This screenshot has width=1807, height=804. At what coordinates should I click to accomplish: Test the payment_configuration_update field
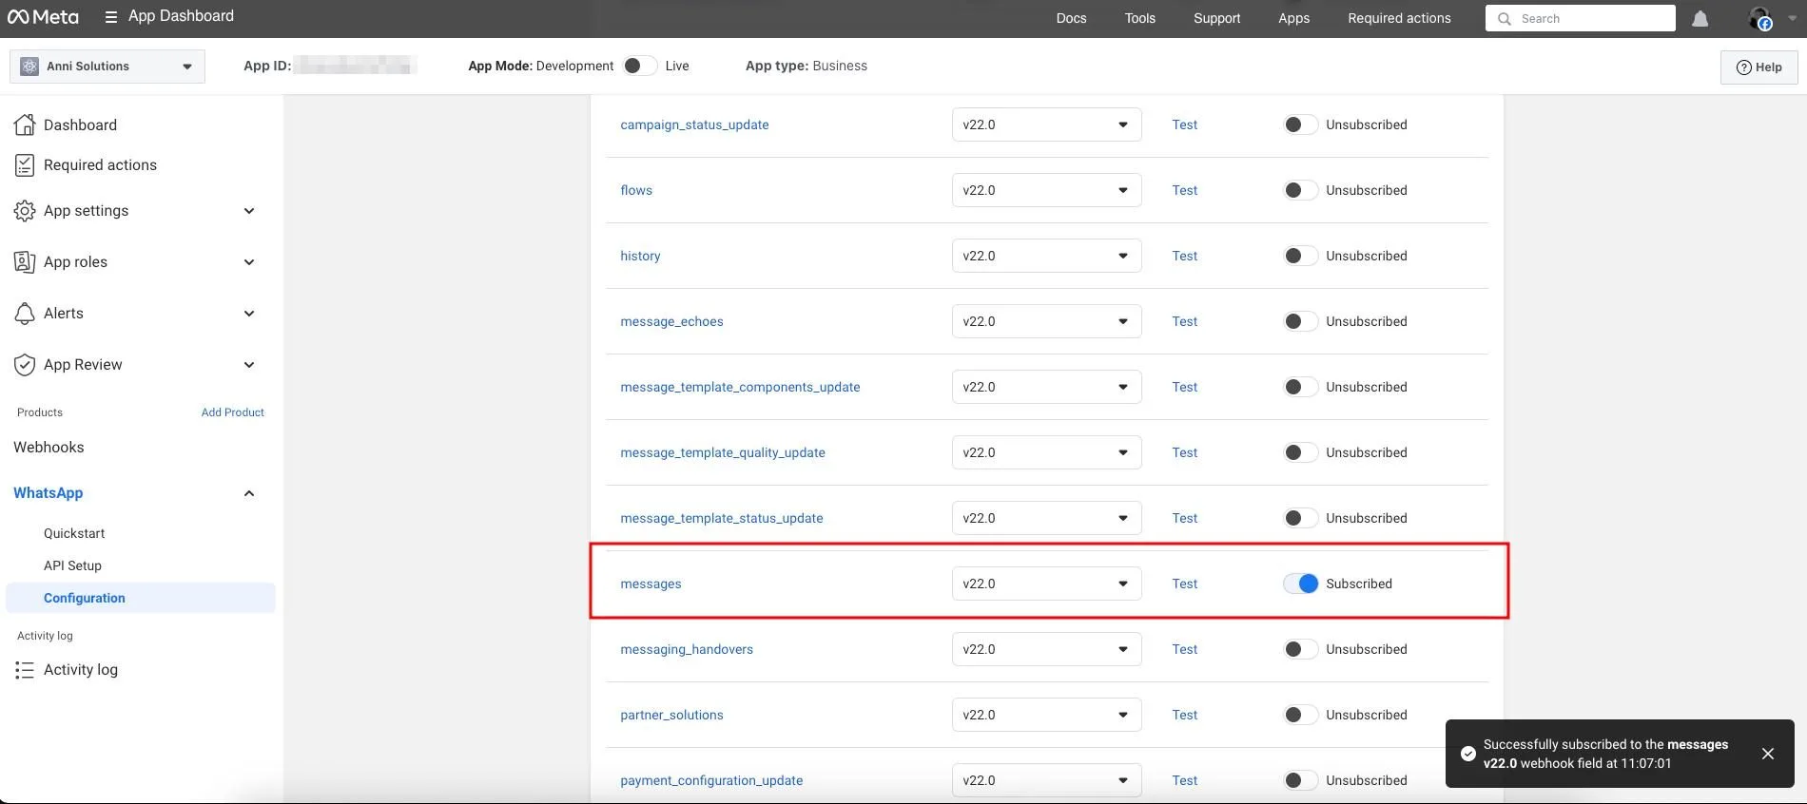click(x=1184, y=780)
